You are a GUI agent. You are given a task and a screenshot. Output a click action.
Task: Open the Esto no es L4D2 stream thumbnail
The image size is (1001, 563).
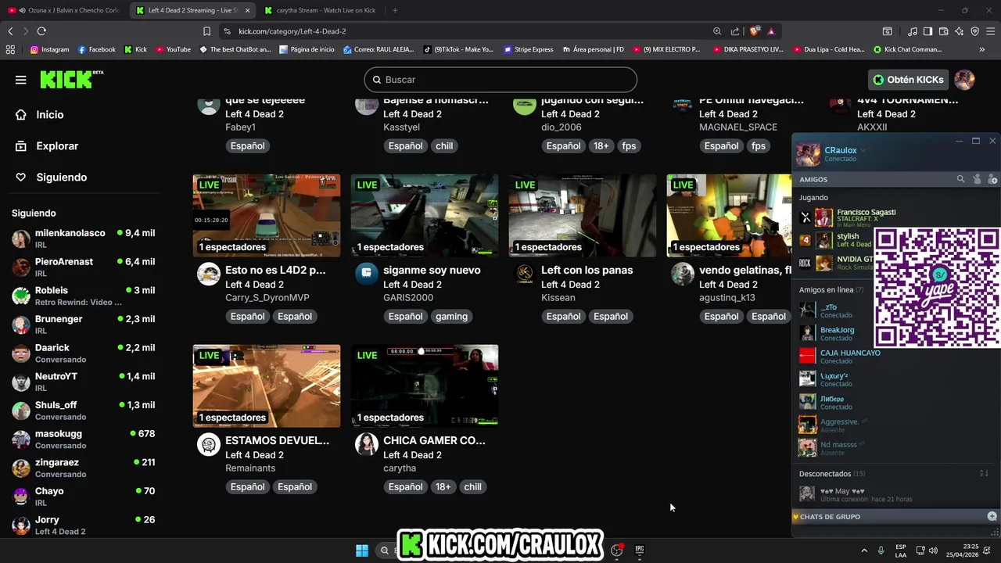pyautogui.click(x=267, y=216)
